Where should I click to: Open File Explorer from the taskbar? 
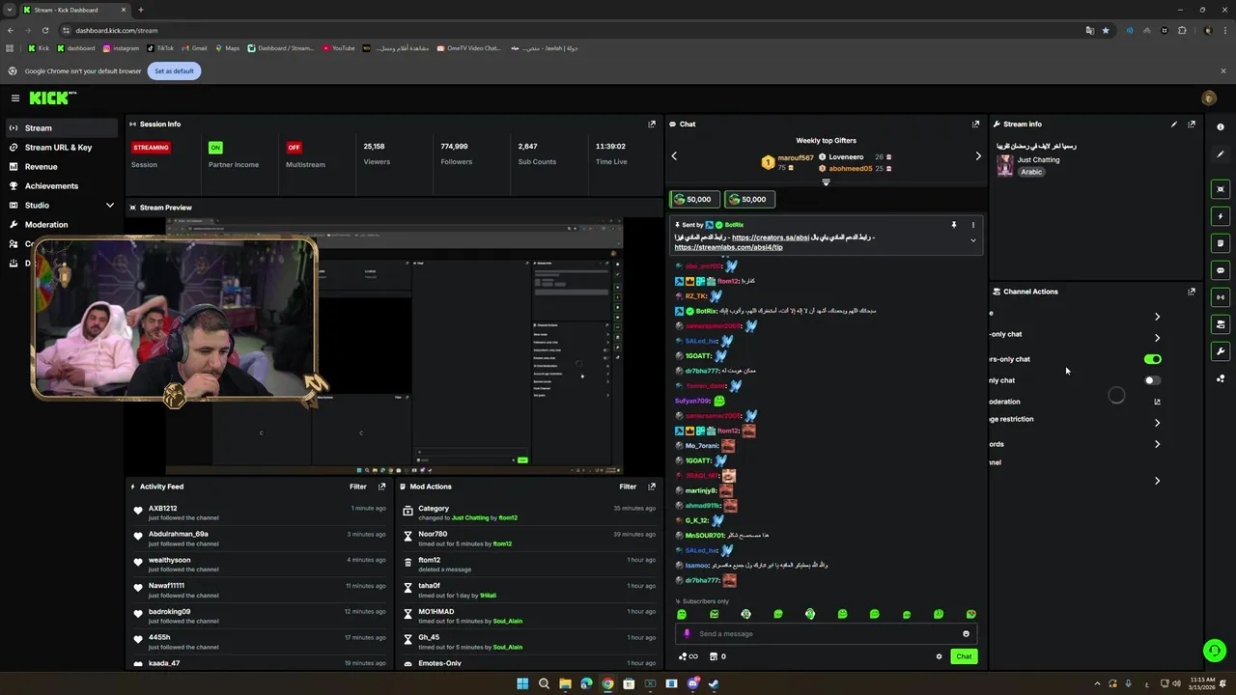tap(565, 683)
